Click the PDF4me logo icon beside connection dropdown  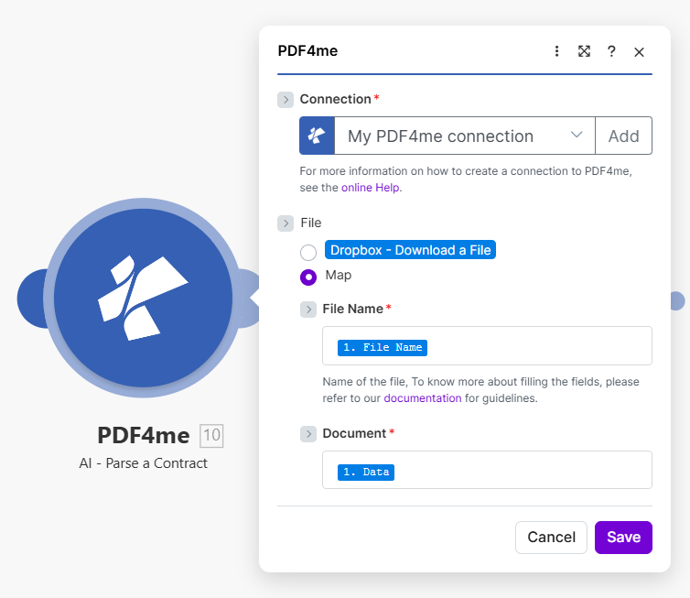[317, 136]
